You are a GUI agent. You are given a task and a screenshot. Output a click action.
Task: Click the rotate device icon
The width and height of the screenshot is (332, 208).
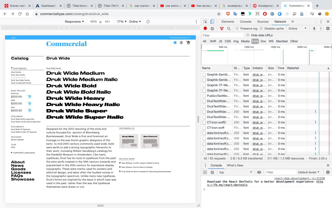point(148,22)
